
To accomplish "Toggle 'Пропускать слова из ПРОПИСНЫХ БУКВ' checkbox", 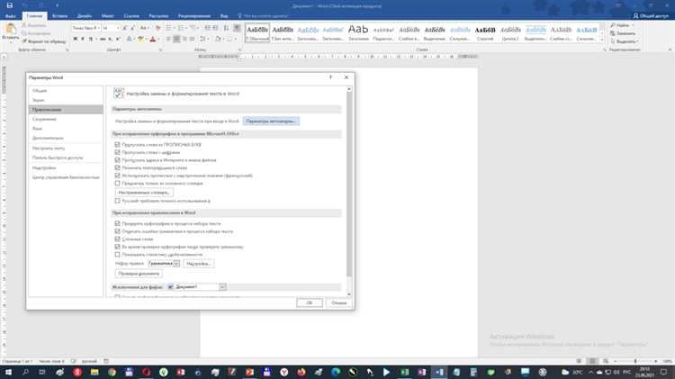I will (118, 145).
